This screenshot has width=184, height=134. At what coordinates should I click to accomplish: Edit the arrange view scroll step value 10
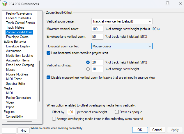[98, 69]
